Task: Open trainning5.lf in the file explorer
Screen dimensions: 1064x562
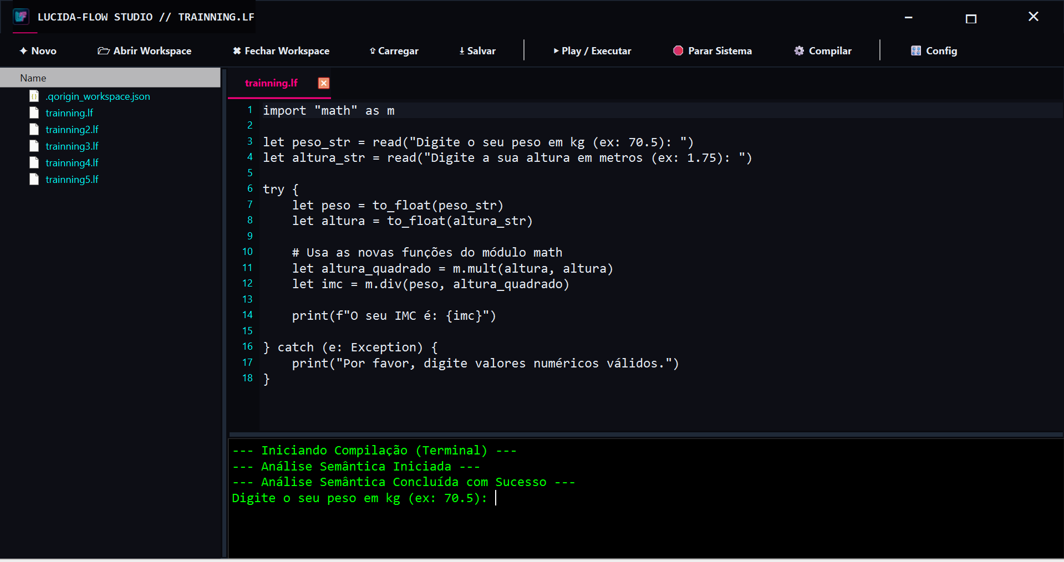Action: pos(72,180)
